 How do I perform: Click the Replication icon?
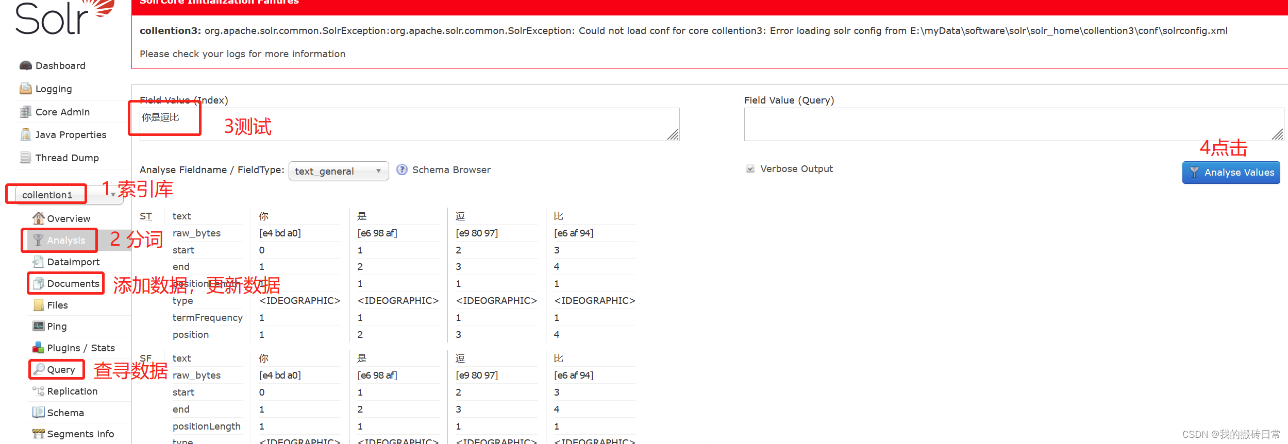pyautogui.click(x=38, y=391)
